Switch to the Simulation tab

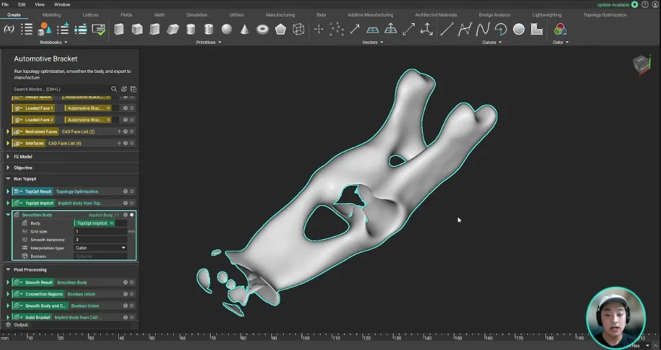(197, 15)
